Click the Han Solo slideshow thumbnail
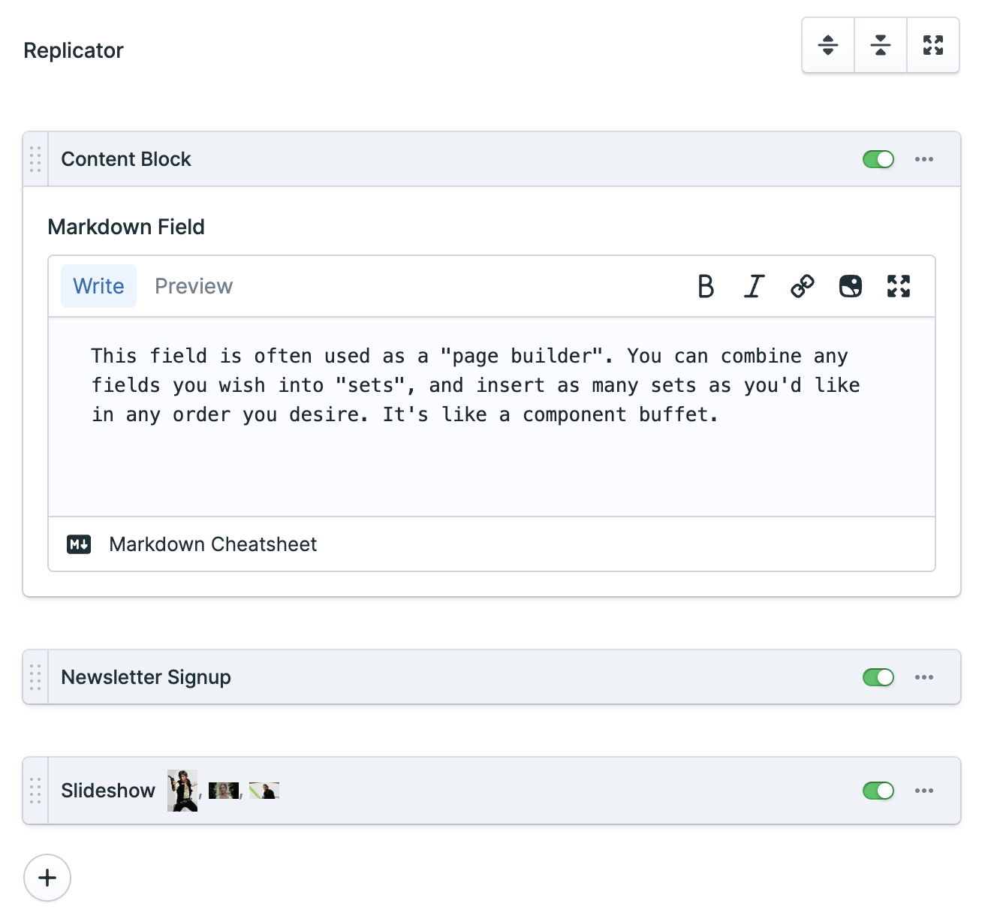 (182, 791)
